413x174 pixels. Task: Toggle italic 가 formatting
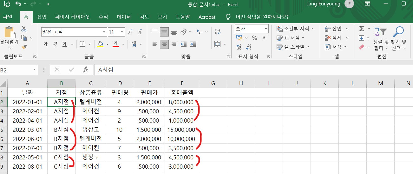pos(55,44)
